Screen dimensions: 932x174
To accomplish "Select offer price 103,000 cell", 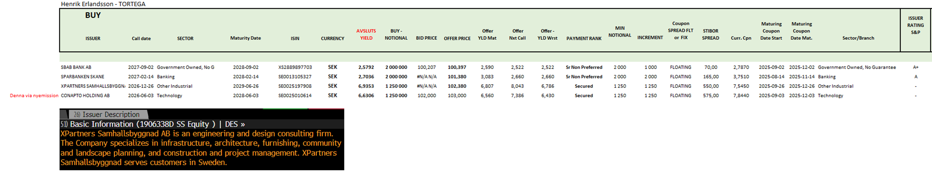I will point(457,96).
